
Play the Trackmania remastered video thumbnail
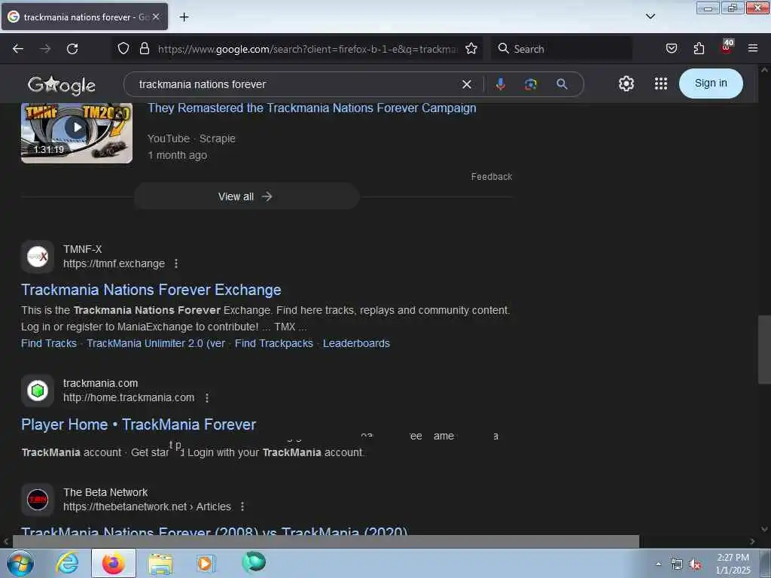tap(77, 132)
